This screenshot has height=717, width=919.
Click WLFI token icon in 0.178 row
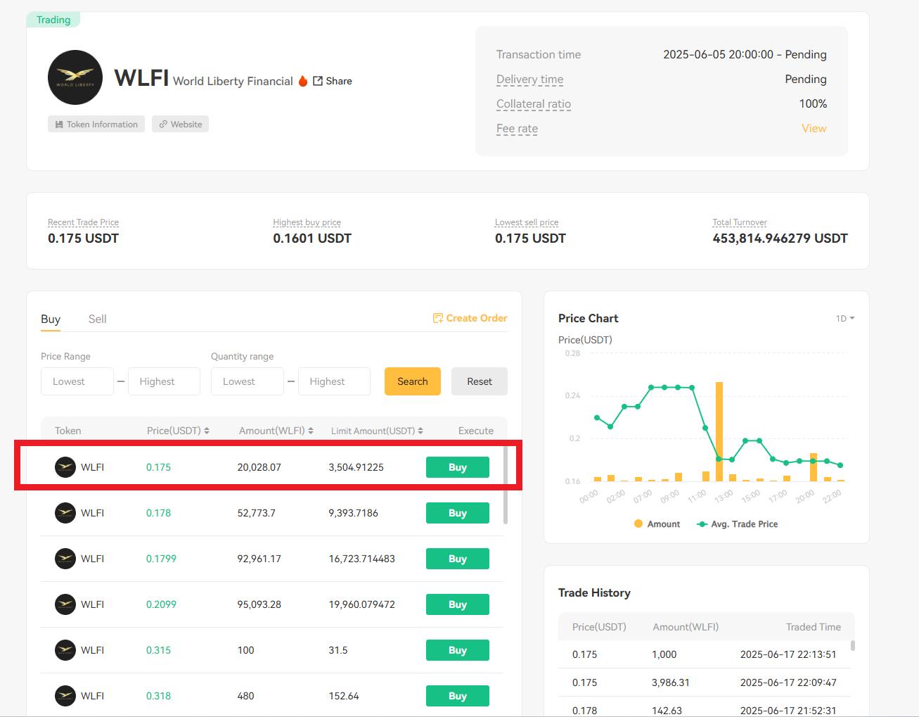(x=65, y=513)
